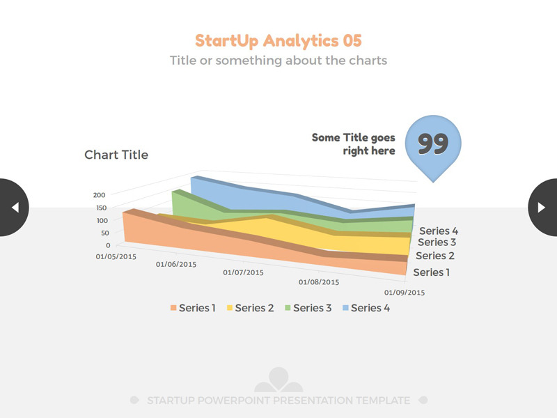Screen dimensions: 557x418
Task: Click the Chart Title text
Action: pyautogui.click(x=116, y=155)
